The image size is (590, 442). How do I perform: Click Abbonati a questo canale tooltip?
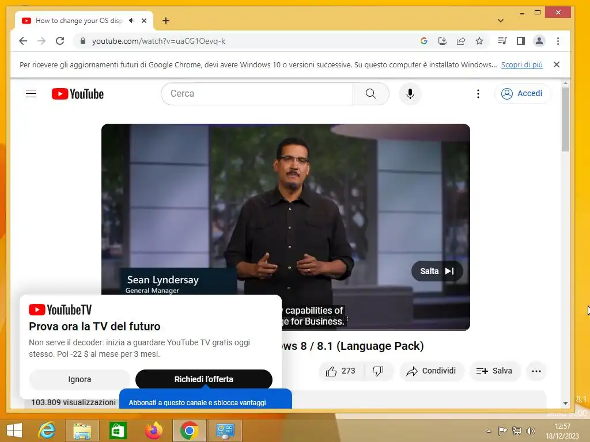tap(206, 399)
